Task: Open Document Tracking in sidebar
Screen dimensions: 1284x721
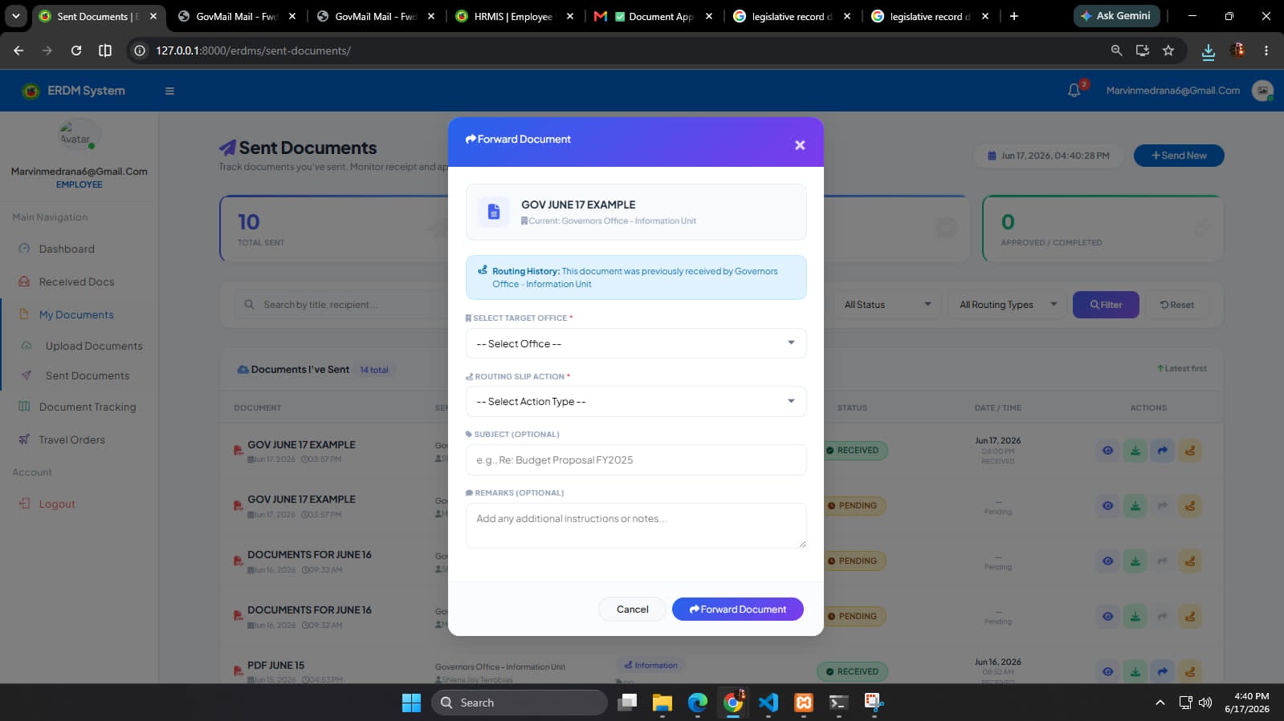Action: click(x=88, y=407)
